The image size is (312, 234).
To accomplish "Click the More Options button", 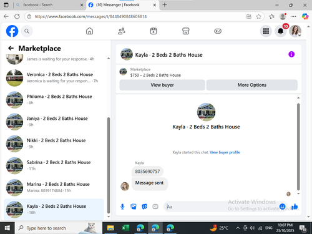I will coord(252,85).
